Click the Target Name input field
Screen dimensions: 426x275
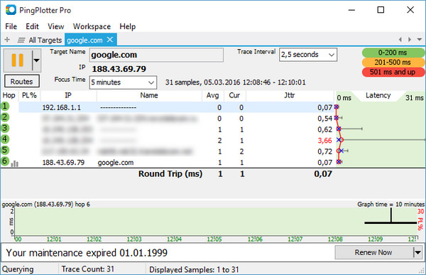point(156,55)
